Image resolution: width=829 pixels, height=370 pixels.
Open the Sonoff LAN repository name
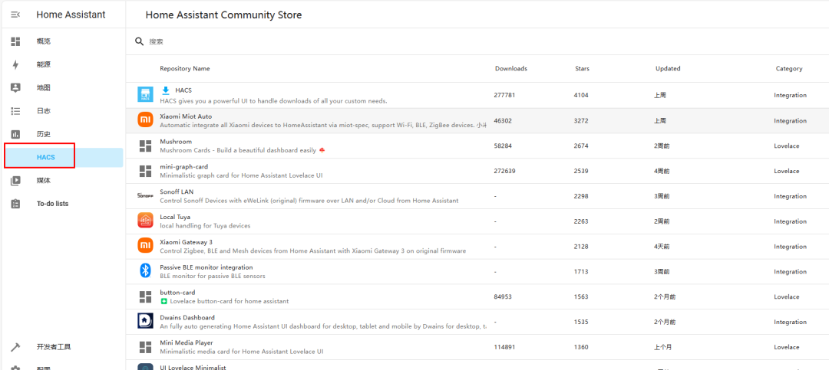coord(177,192)
